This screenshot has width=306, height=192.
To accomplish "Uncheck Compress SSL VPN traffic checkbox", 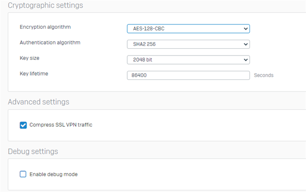I will (23, 125).
